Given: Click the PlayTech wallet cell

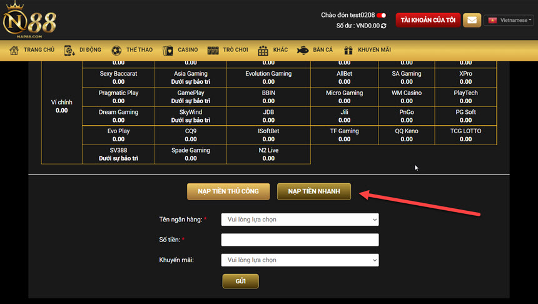Looking at the screenshot, I should tap(465, 97).
